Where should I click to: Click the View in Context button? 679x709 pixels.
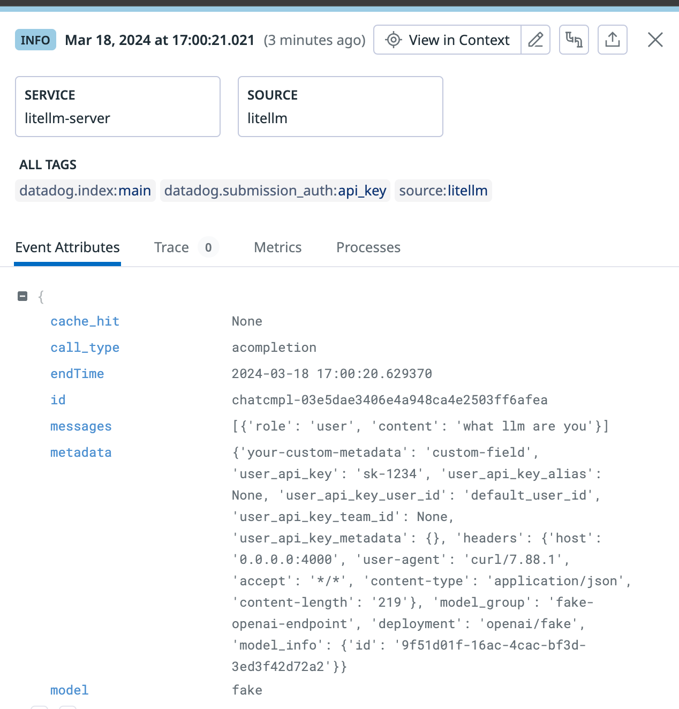(x=459, y=40)
